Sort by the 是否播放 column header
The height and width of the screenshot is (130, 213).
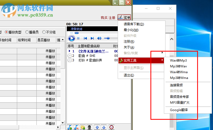pyautogui.click(x=46, y=40)
